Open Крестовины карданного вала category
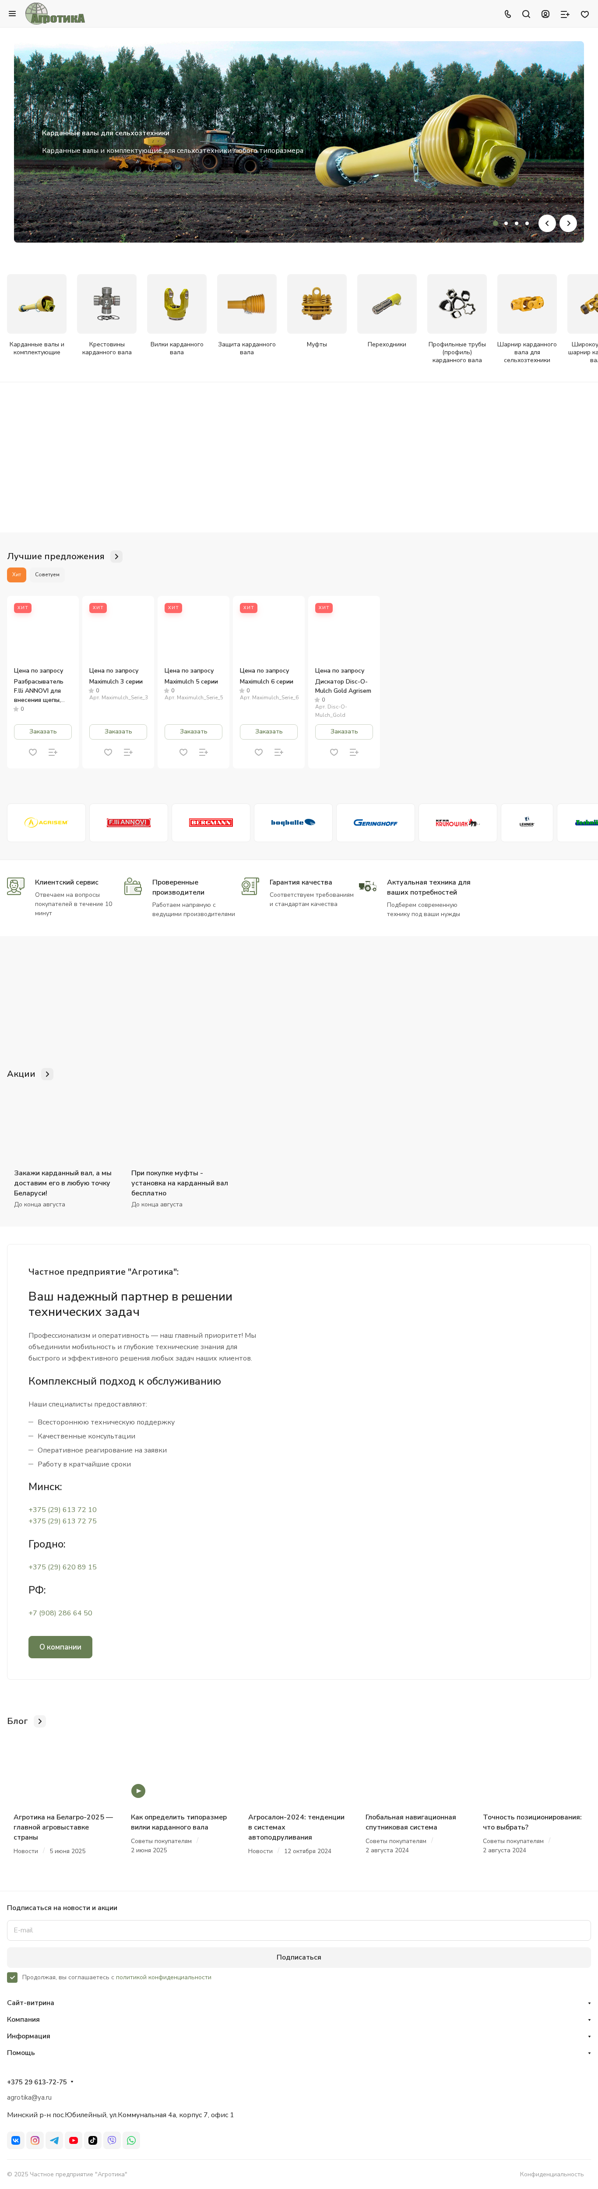This screenshot has height=2189, width=598. 107,315
